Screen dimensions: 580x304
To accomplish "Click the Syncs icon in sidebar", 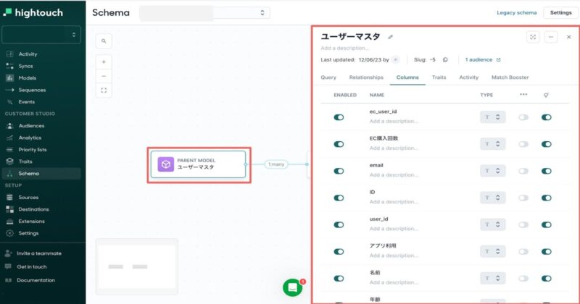I will pyautogui.click(x=10, y=66).
